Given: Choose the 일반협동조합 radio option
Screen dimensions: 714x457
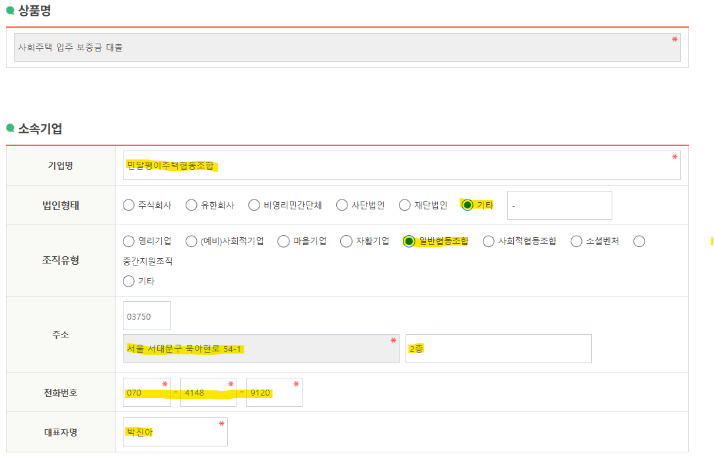Looking at the screenshot, I should tap(409, 241).
